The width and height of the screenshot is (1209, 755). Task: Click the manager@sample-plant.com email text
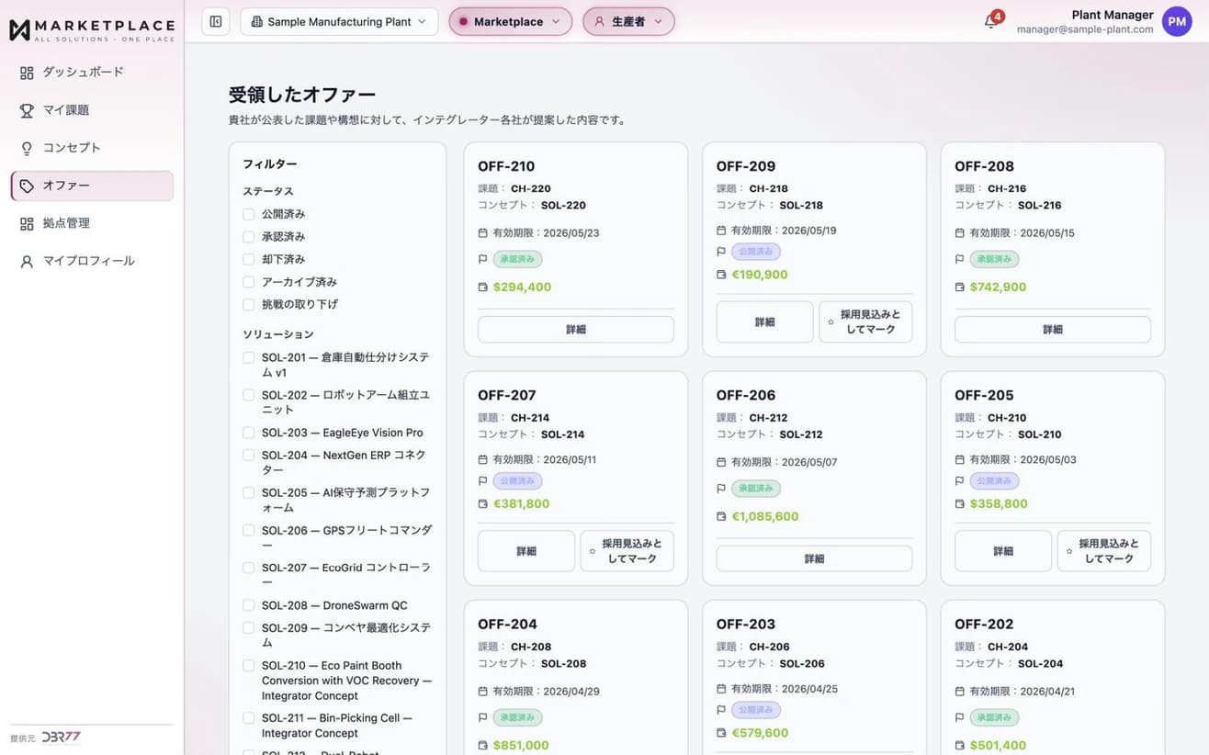1085,29
